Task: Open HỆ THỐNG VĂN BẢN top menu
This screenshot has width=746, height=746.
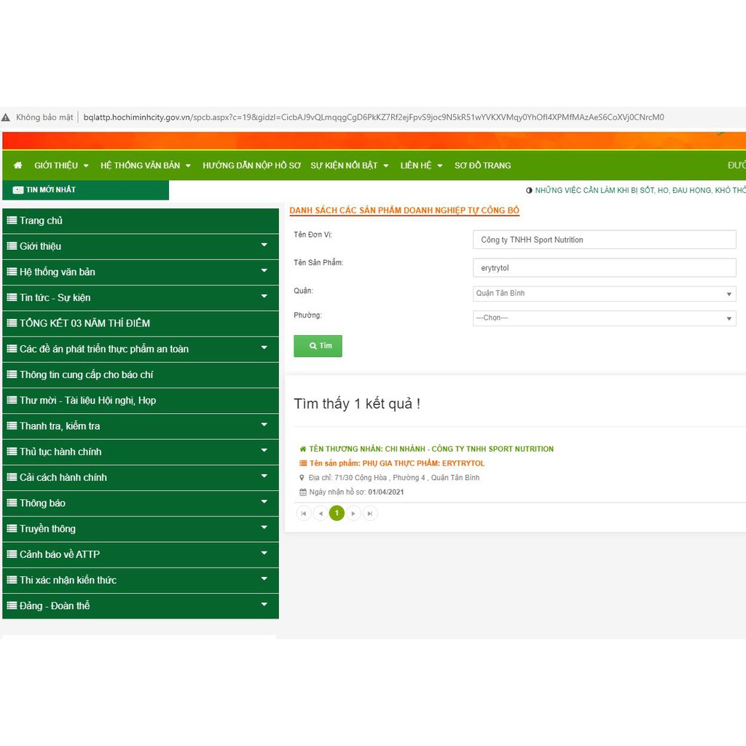Action: 145,165
